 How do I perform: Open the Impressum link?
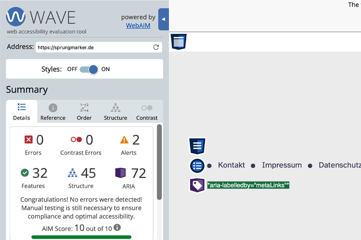pyautogui.click(x=282, y=165)
